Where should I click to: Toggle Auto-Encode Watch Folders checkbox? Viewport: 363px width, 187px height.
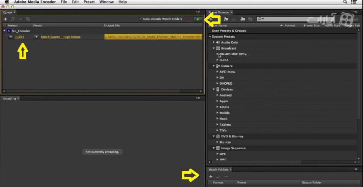[x=140, y=19]
